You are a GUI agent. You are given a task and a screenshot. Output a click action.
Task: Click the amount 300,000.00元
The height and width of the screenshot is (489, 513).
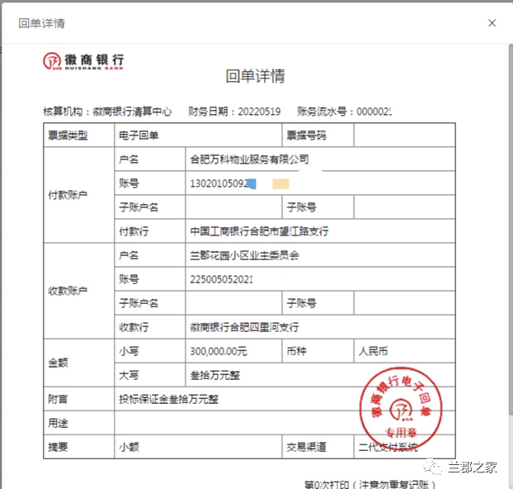[219, 351]
